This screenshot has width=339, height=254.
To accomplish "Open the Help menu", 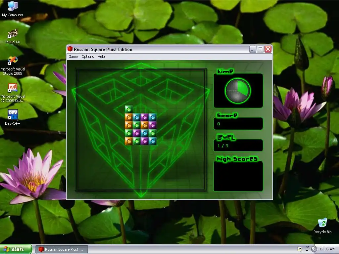I will (101, 57).
